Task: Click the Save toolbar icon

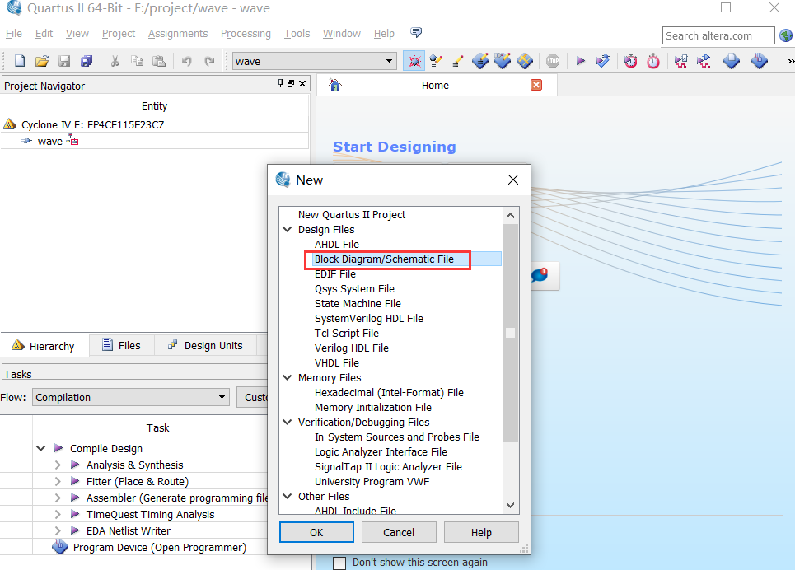Action: coord(64,61)
